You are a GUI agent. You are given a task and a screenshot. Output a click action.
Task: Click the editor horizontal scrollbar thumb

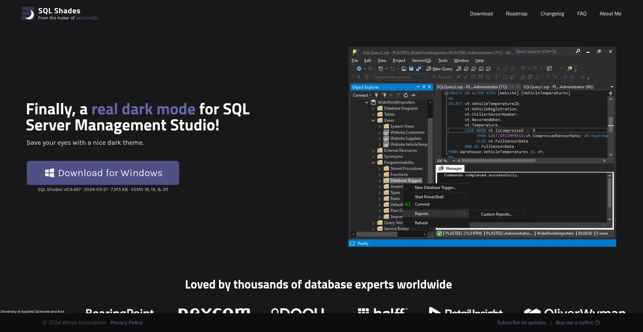(498, 161)
